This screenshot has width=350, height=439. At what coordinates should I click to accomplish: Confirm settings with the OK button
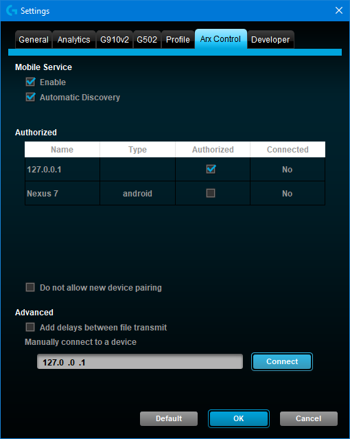tap(239, 418)
